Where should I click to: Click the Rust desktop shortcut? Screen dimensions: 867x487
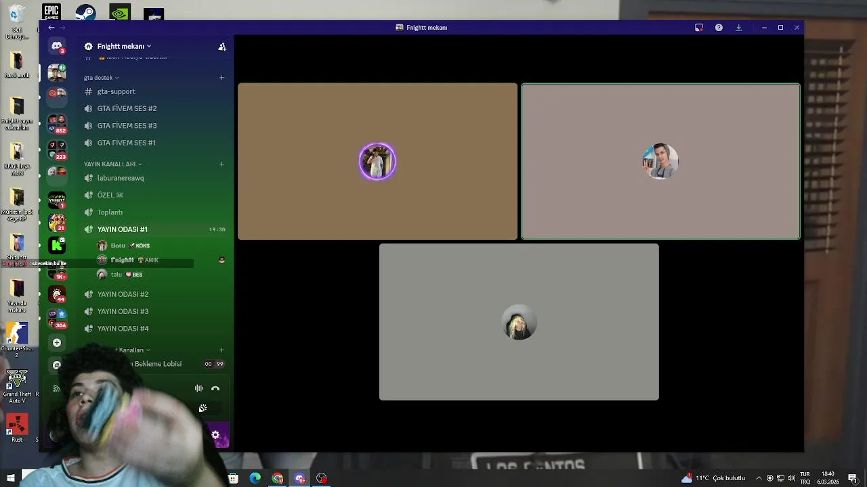point(17,428)
